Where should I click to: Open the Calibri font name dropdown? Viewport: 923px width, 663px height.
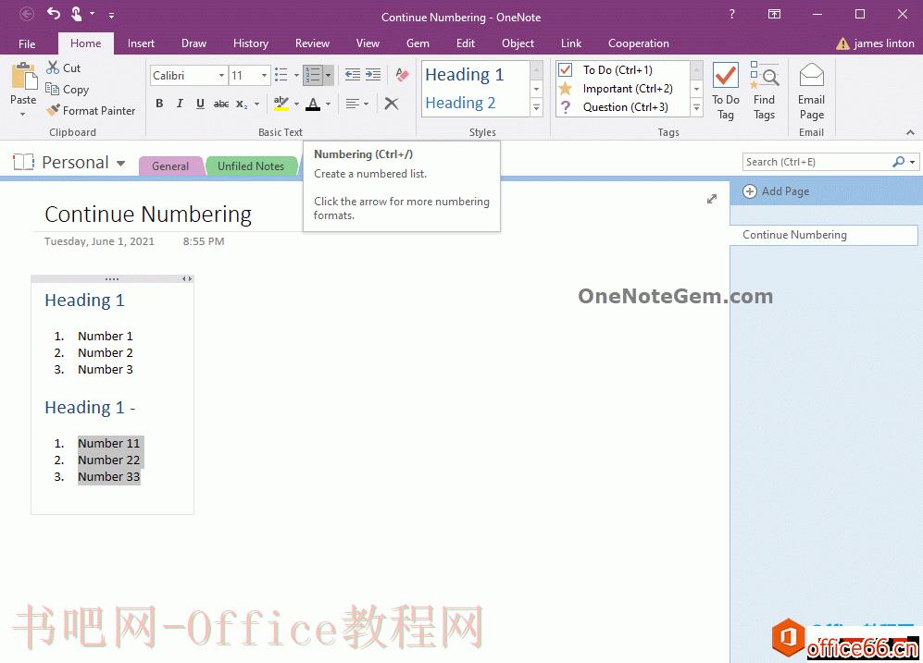(221, 75)
